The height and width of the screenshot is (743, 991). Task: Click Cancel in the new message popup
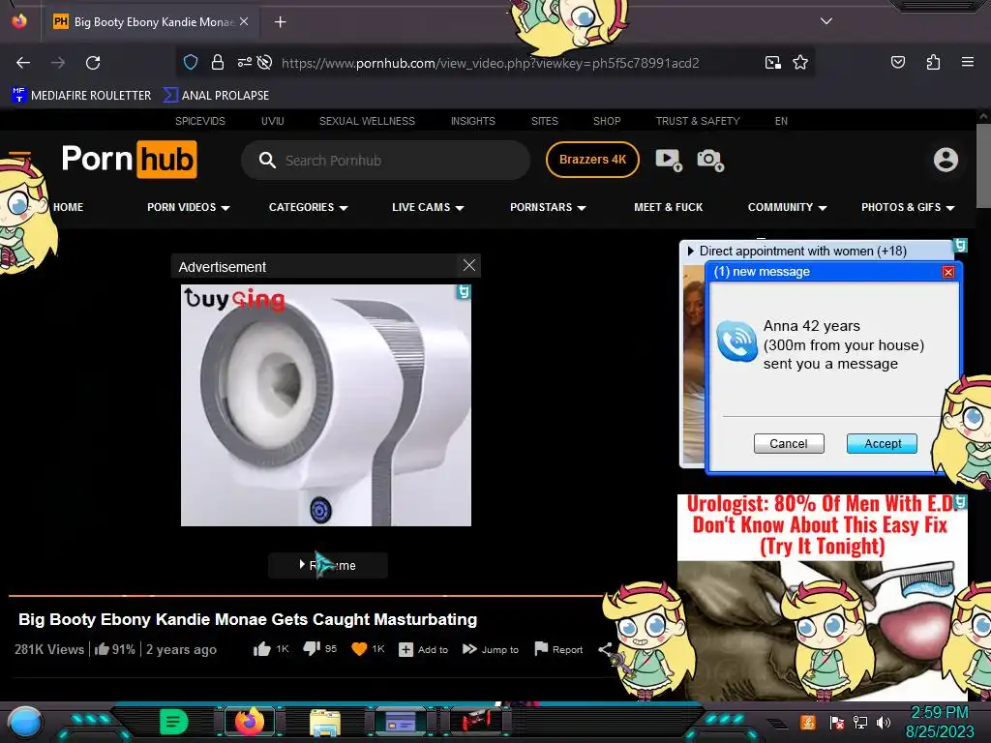[789, 443]
